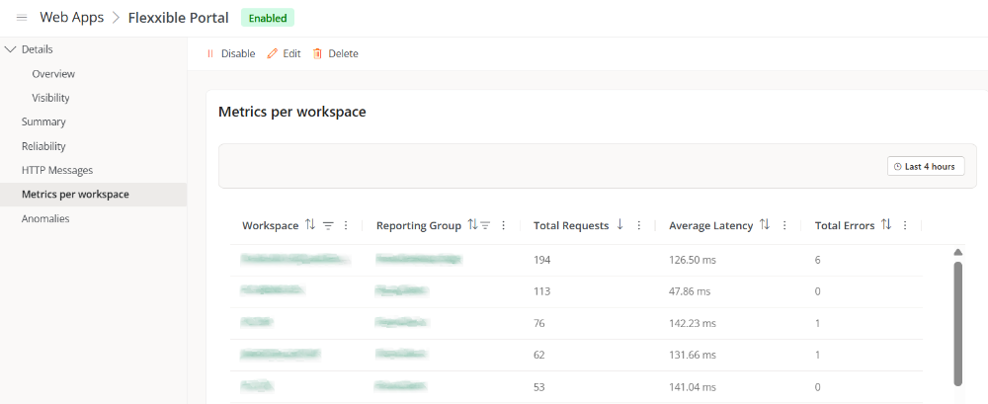
Task: Go to Web Apps breadcrumb
Action: 72,18
